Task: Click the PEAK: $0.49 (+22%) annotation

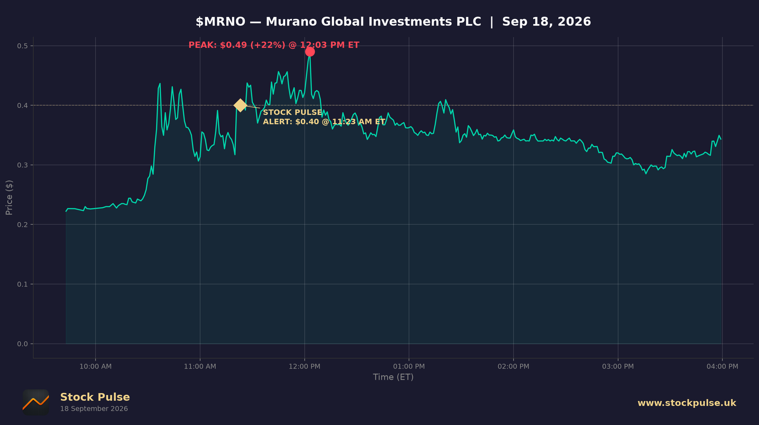Action: (274, 45)
